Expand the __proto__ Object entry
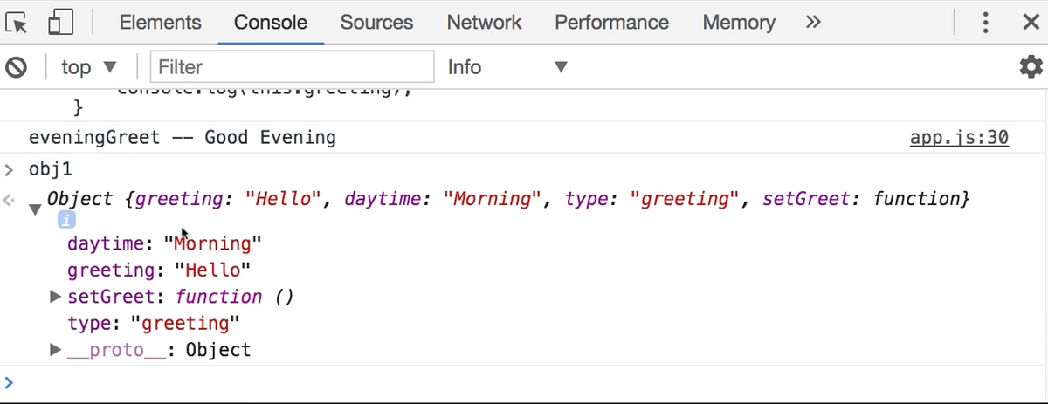The image size is (1048, 404). coord(56,351)
